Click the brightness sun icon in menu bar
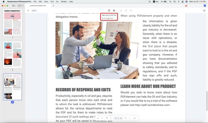The width and height of the screenshot is (208, 123). coord(150,2)
